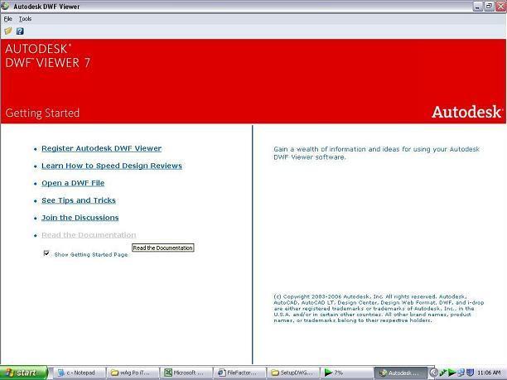Click the Windows Start button
507x380 pixels.
click(23, 373)
